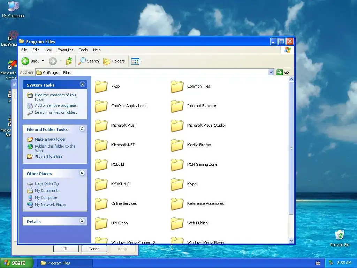Go to My Documents link
The image size is (357, 268).
pos(47,191)
